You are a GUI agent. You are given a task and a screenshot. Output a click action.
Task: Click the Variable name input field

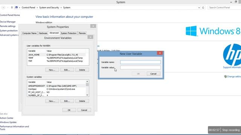[x=140, y=62]
